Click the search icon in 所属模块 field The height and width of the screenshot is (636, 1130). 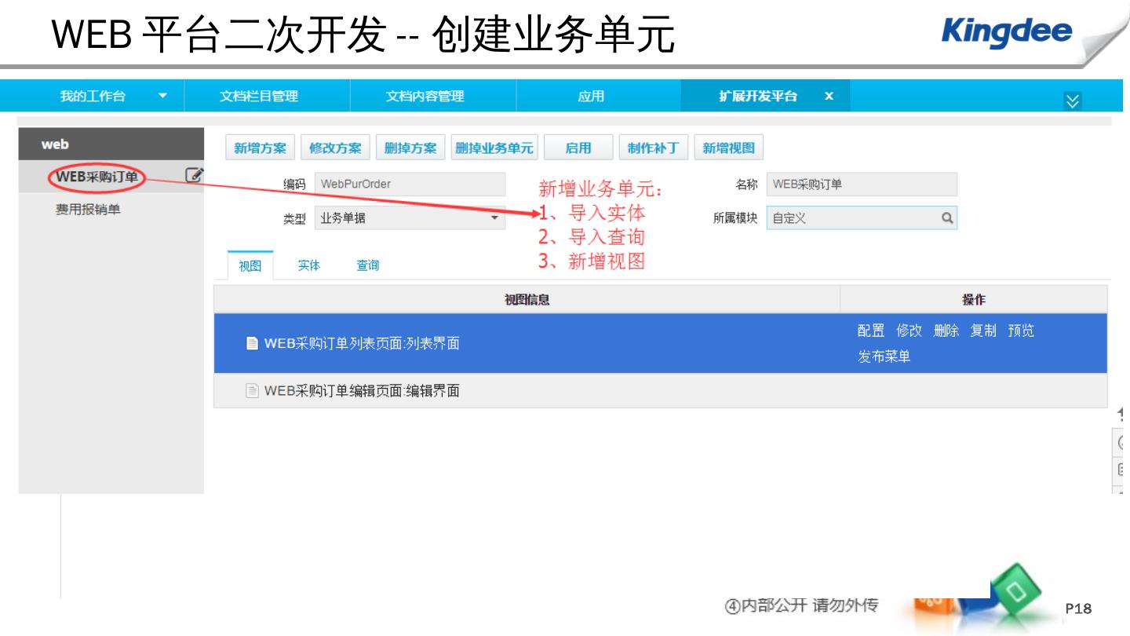947,218
